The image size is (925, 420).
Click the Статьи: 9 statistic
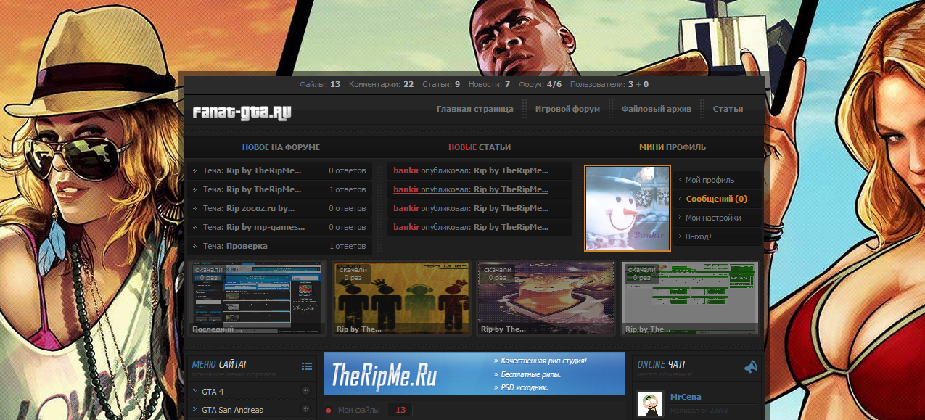click(441, 84)
